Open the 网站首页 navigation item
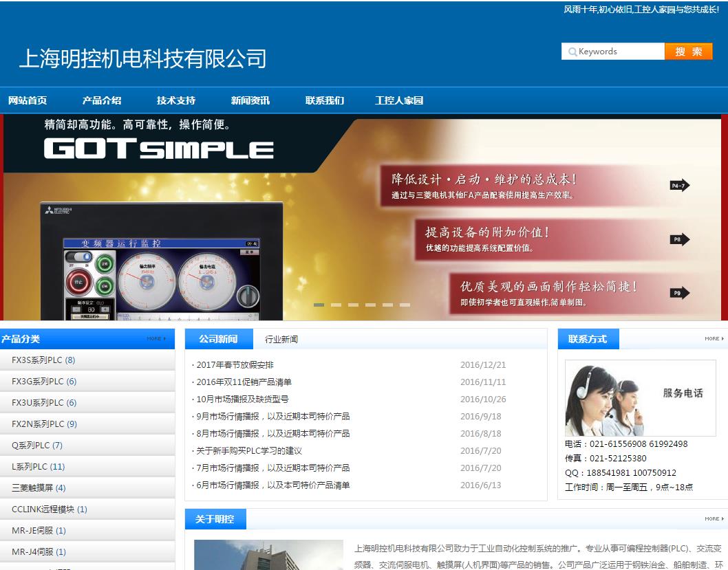 point(28,100)
